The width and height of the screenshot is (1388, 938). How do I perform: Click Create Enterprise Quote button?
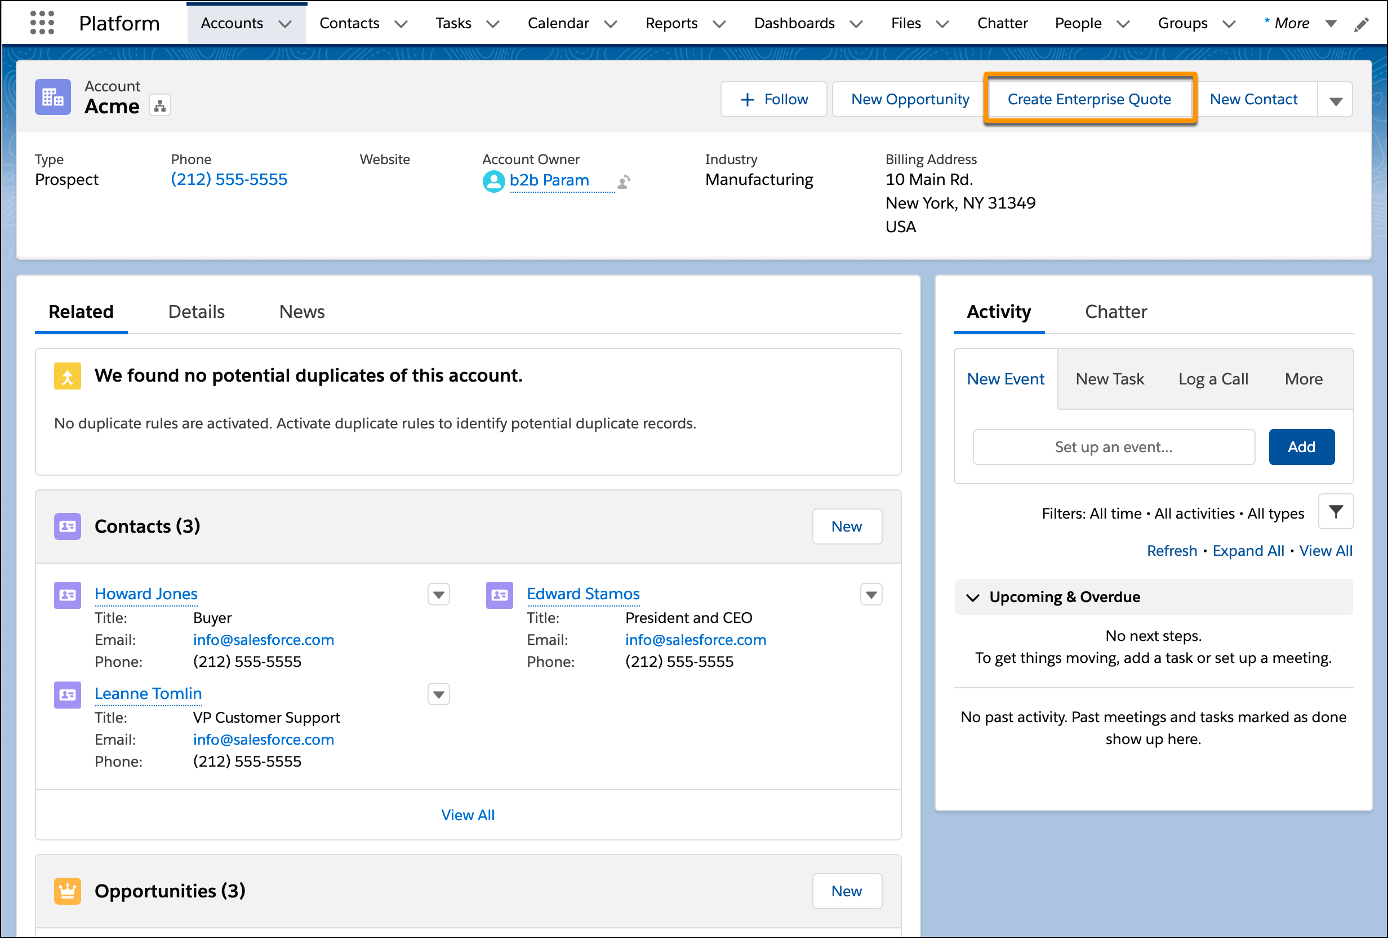1089,99
